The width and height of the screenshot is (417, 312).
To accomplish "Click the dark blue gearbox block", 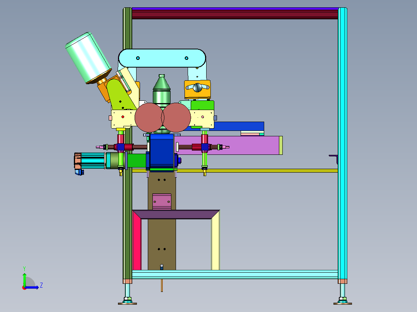I will coord(162,151).
